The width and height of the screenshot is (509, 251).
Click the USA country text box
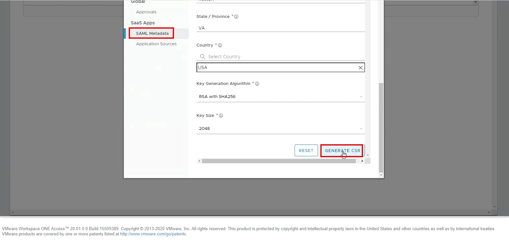276,68
